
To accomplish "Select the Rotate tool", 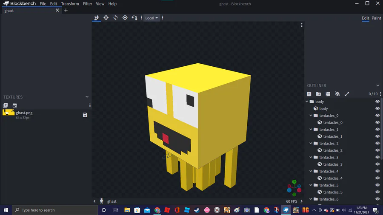I will [x=115, y=18].
